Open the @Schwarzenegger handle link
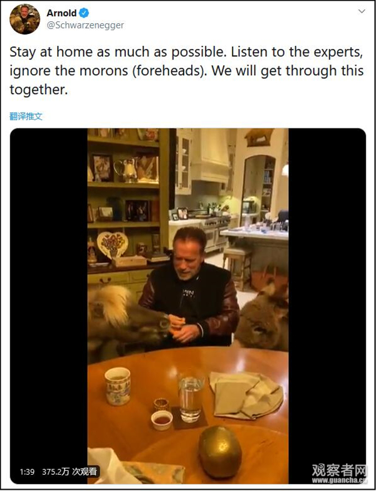 coord(85,25)
